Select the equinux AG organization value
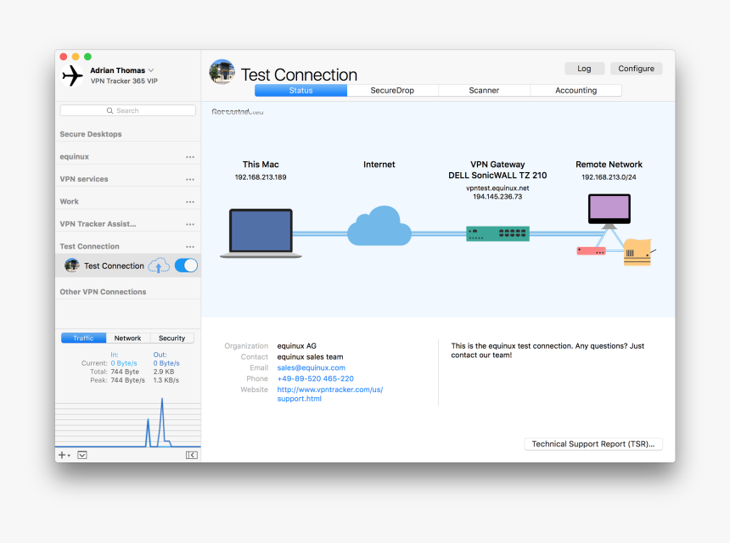730x543 pixels. point(296,345)
